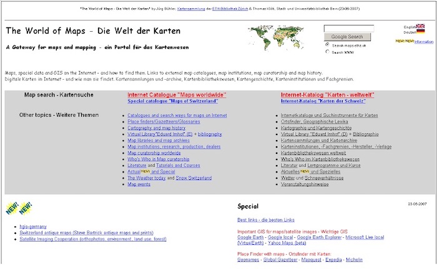Open Schneeverhältnisse link
Viewport: 437px width, 269px height.
(x=324, y=178)
